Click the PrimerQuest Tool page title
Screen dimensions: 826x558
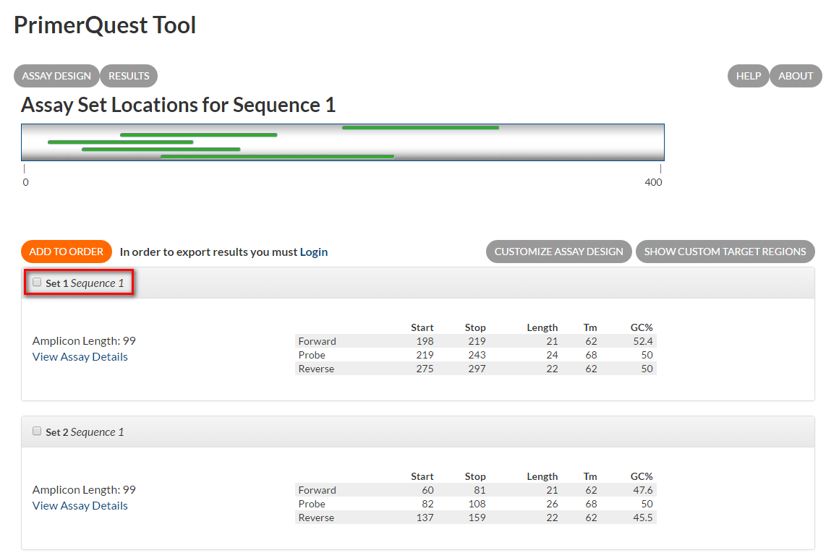coord(105,25)
